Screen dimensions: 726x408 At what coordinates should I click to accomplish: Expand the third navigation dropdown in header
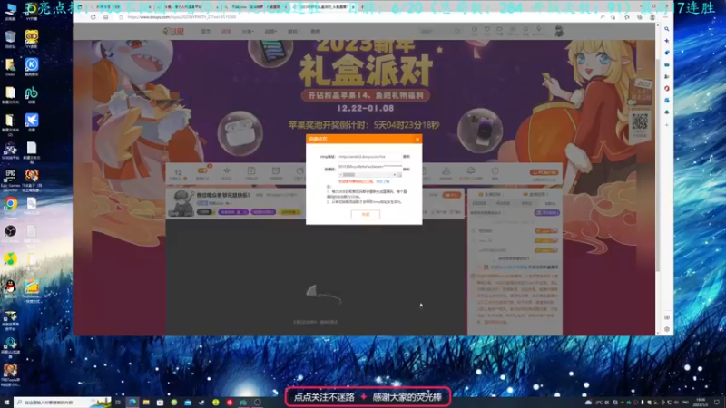click(248, 32)
